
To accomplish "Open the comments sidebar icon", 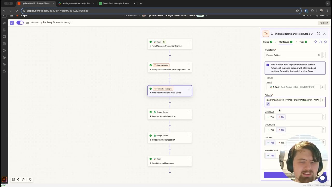I will point(4,37).
